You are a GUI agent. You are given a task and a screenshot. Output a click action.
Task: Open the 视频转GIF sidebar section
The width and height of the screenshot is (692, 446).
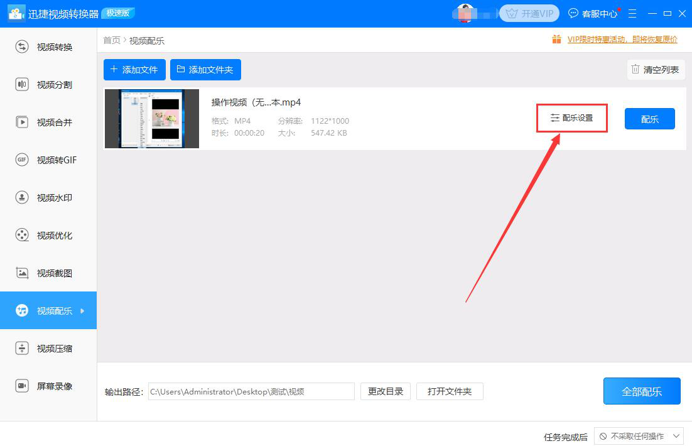(x=48, y=160)
